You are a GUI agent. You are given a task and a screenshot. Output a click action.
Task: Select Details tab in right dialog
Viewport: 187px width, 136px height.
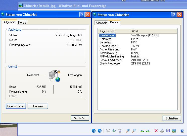114,22
